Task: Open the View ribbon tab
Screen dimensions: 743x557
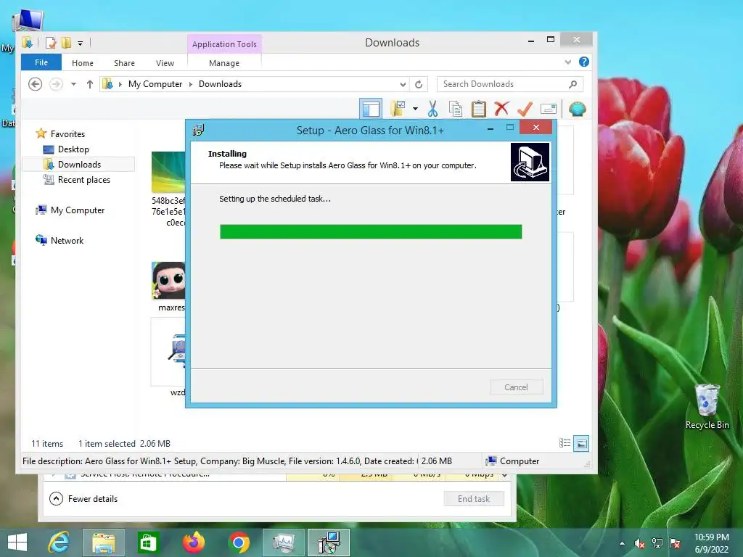Action: pos(165,63)
